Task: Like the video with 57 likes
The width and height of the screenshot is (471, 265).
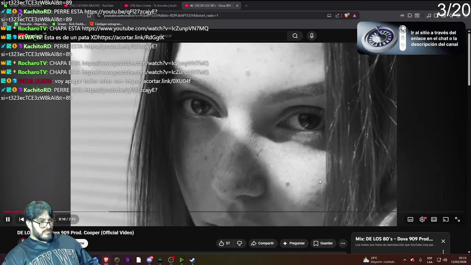Action: (x=224, y=243)
